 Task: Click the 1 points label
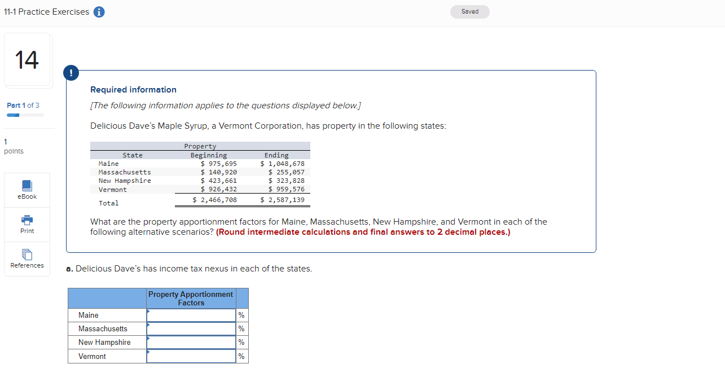point(14,146)
